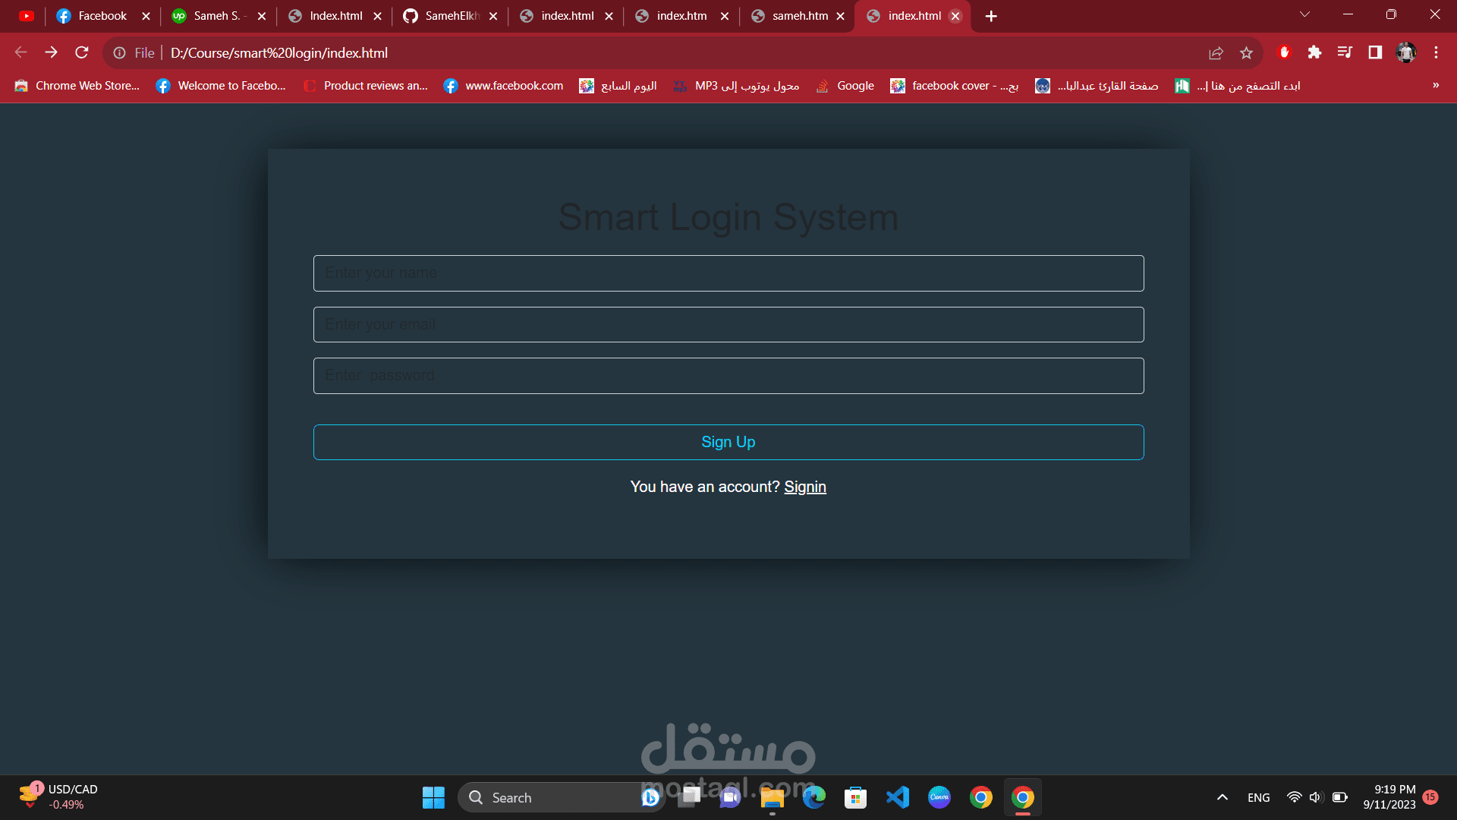Launch Visual Studio Code from the taskbar
This screenshot has height=820, width=1457.
tap(898, 797)
